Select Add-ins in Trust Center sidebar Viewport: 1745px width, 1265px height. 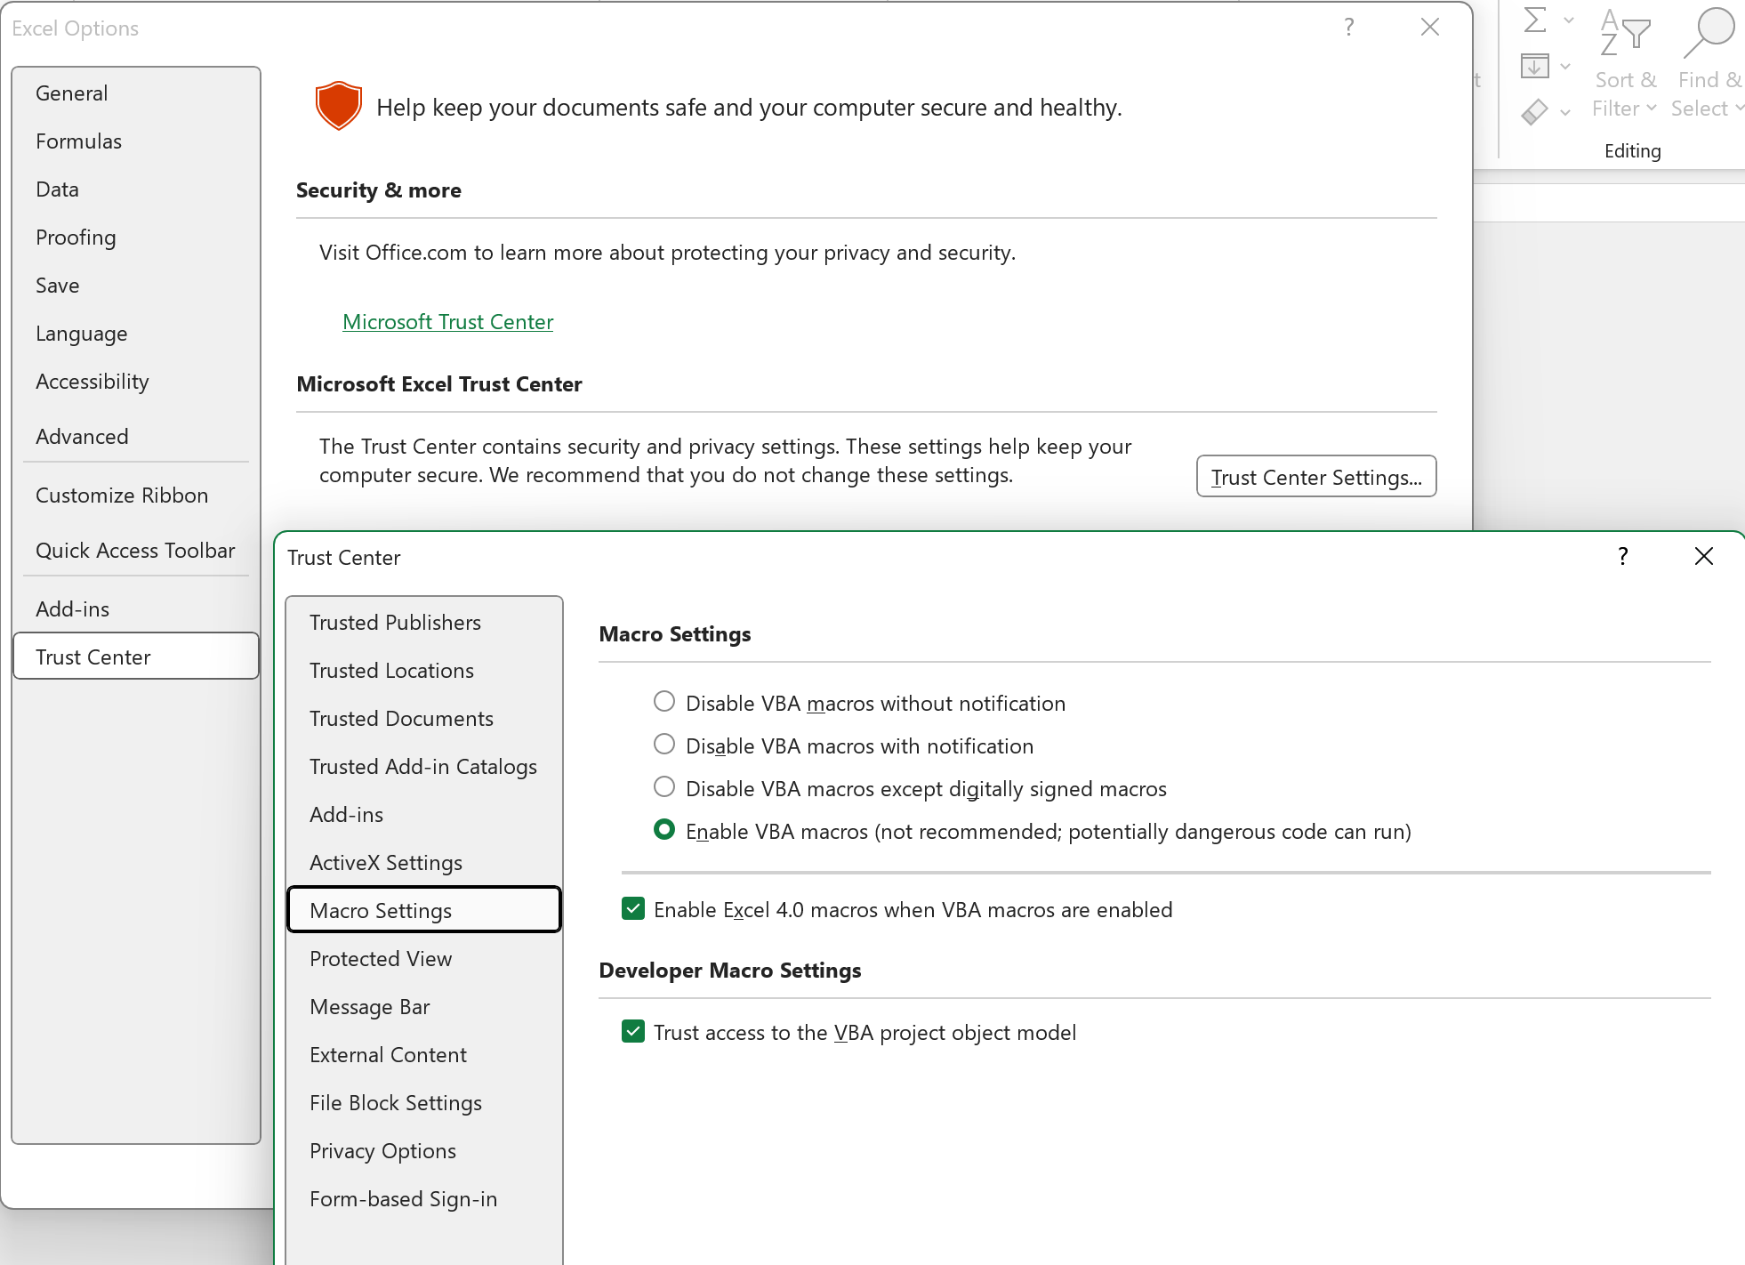424,815
